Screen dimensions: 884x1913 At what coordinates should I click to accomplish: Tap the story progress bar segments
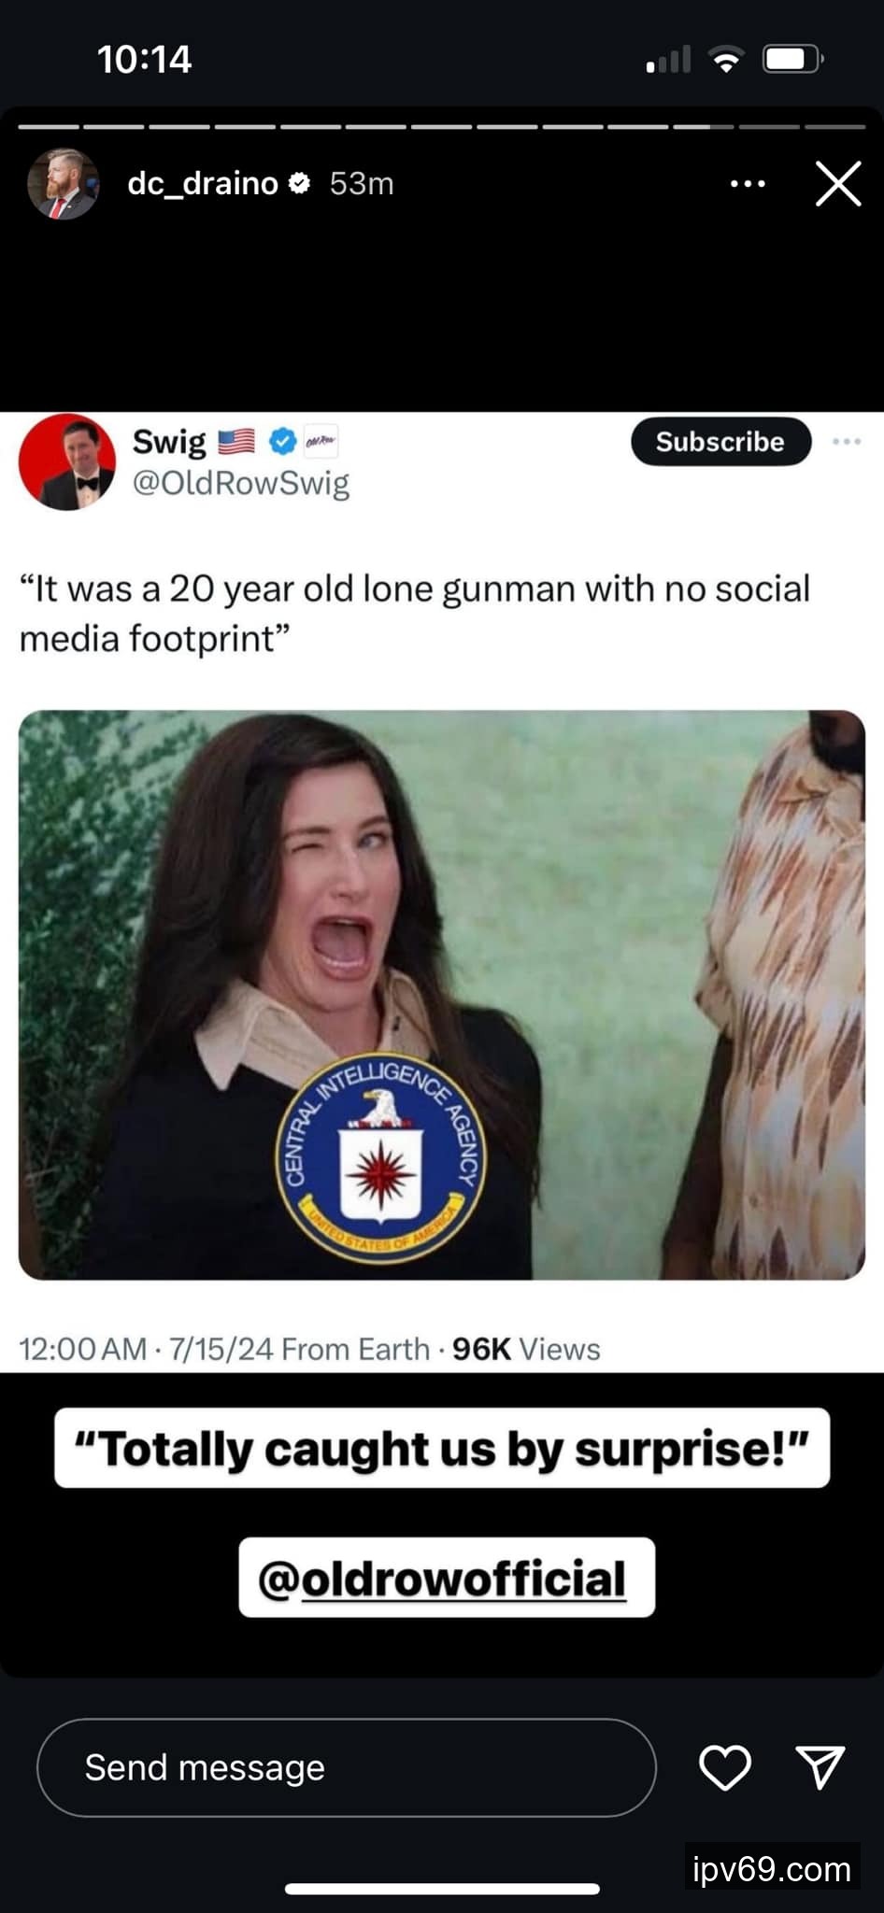point(442,126)
